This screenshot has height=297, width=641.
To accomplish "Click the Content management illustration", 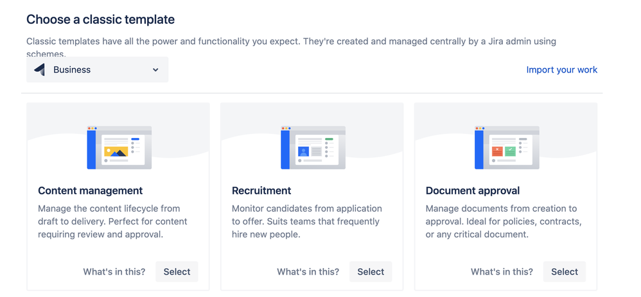I will (119, 148).
